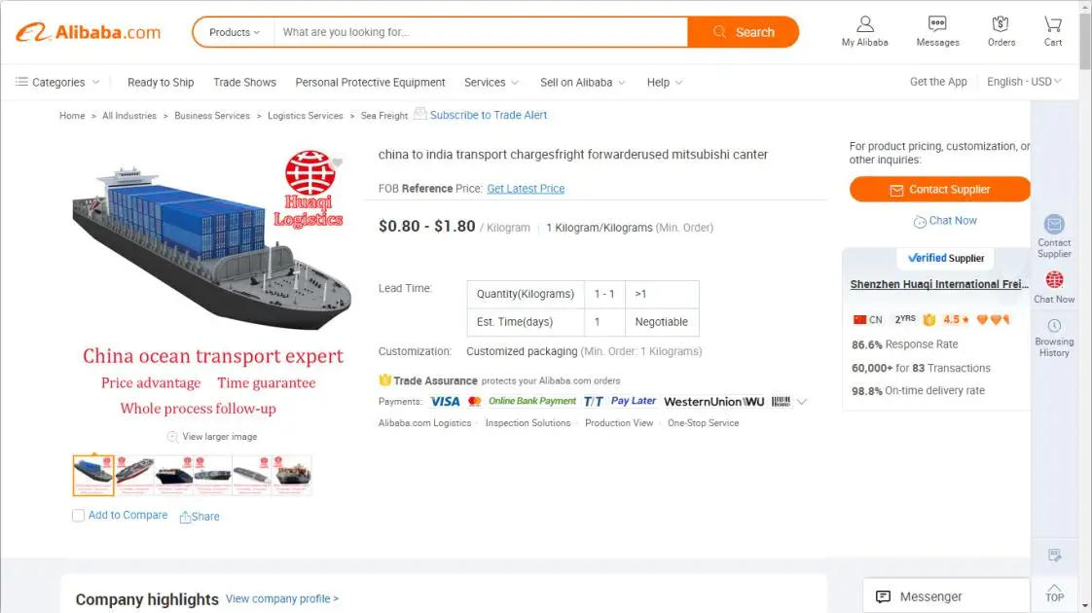Click the Contact Supplier envelope sidebar icon
This screenshot has height=613, width=1092.
click(1054, 224)
